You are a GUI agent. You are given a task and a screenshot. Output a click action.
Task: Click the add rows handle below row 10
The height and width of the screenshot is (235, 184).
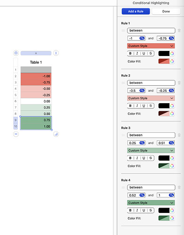click(16, 134)
